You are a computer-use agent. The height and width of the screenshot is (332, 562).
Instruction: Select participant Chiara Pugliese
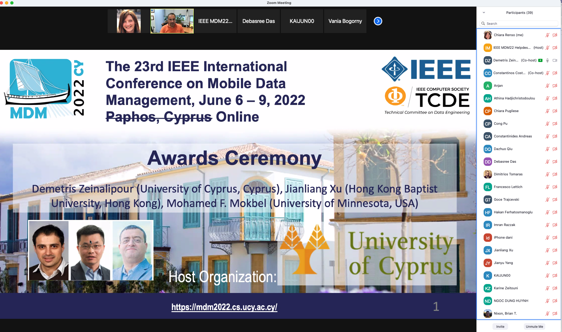point(519,111)
